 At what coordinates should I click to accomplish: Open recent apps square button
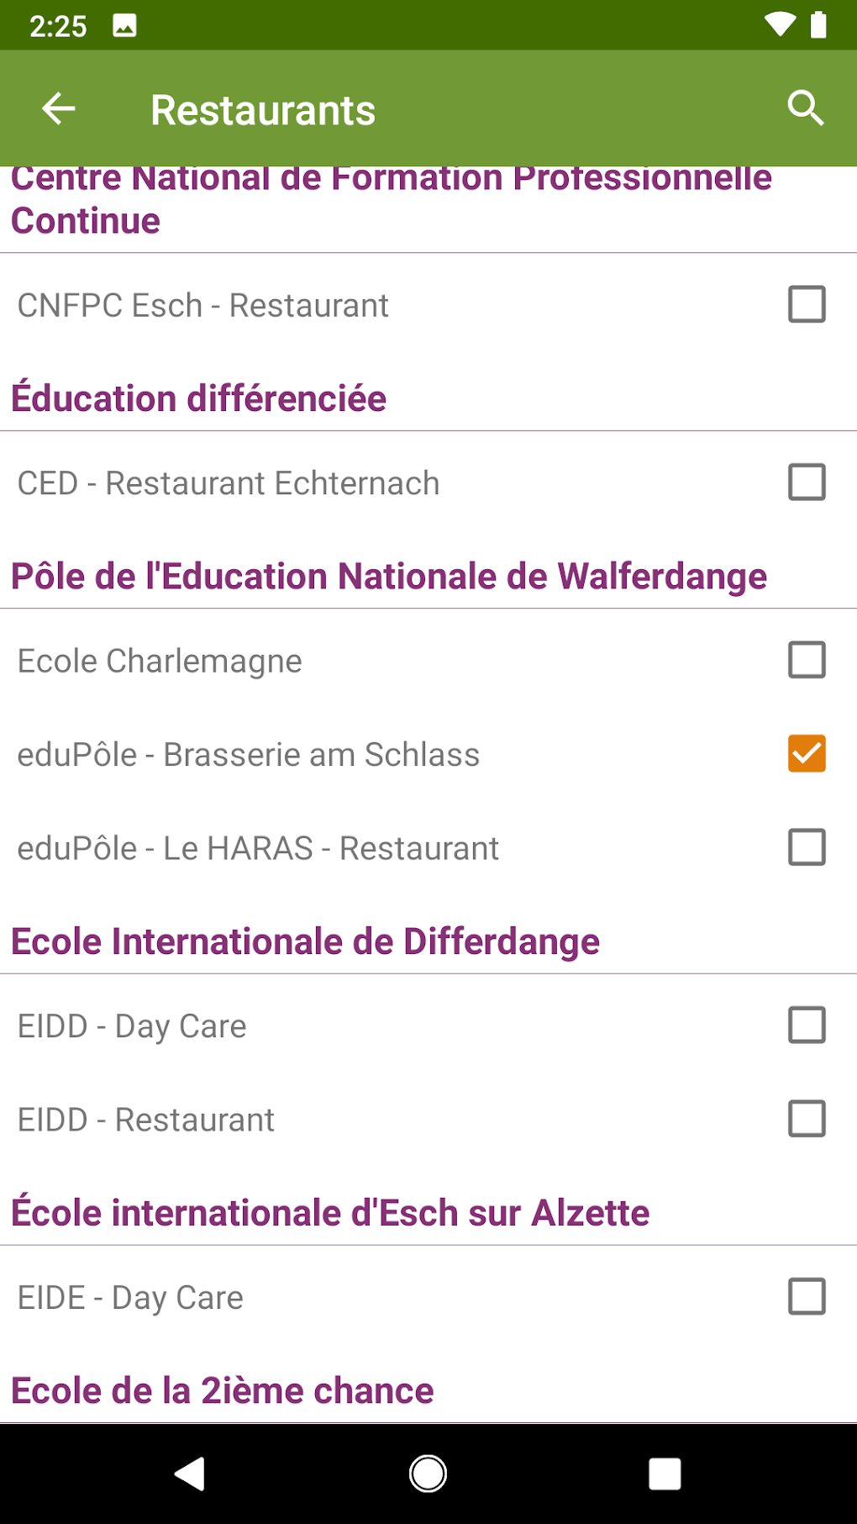(x=664, y=1474)
